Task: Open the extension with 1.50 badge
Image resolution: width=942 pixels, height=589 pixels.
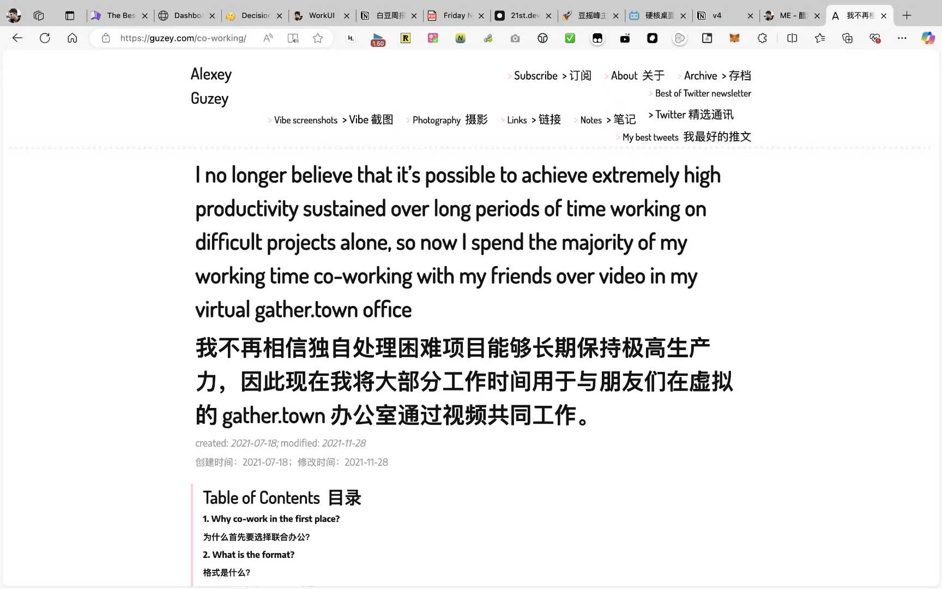Action: (x=378, y=39)
